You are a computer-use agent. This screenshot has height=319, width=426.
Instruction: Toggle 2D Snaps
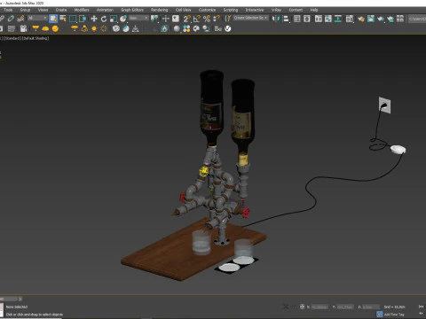click(186, 19)
